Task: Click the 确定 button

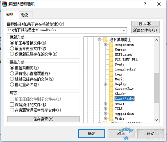Action: (92, 134)
